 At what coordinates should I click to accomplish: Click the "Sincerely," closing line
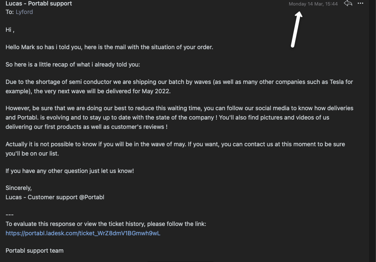[19, 188]
